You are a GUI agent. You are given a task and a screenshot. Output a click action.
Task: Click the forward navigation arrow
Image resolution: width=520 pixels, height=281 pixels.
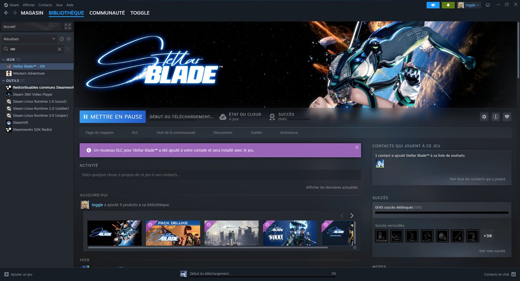point(15,13)
